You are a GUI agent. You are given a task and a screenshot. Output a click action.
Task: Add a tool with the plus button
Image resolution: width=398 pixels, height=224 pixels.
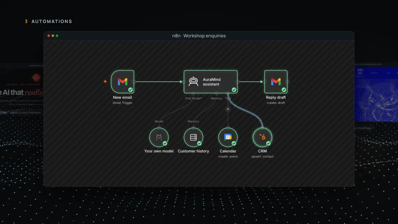228,109
